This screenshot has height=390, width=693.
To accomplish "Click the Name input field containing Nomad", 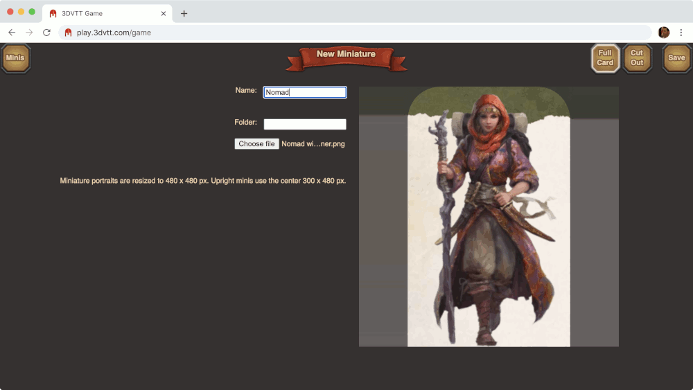I will (x=305, y=92).
